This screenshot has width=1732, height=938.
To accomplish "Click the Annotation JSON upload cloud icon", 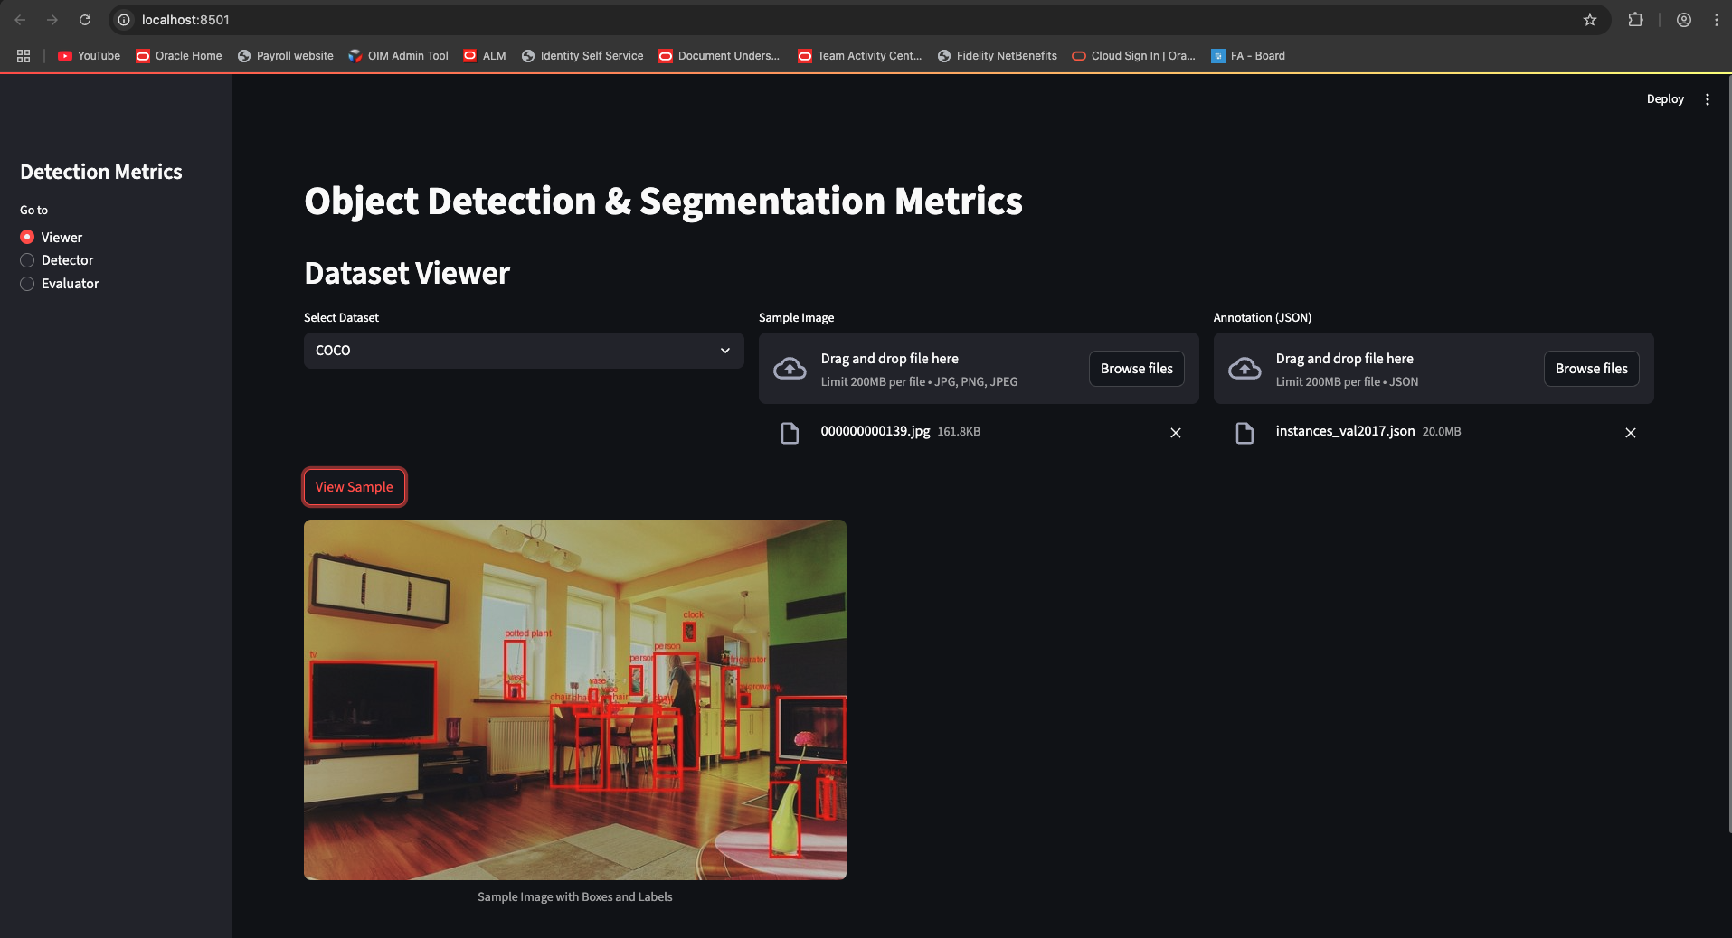I will pyautogui.click(x=1245, y=369).
